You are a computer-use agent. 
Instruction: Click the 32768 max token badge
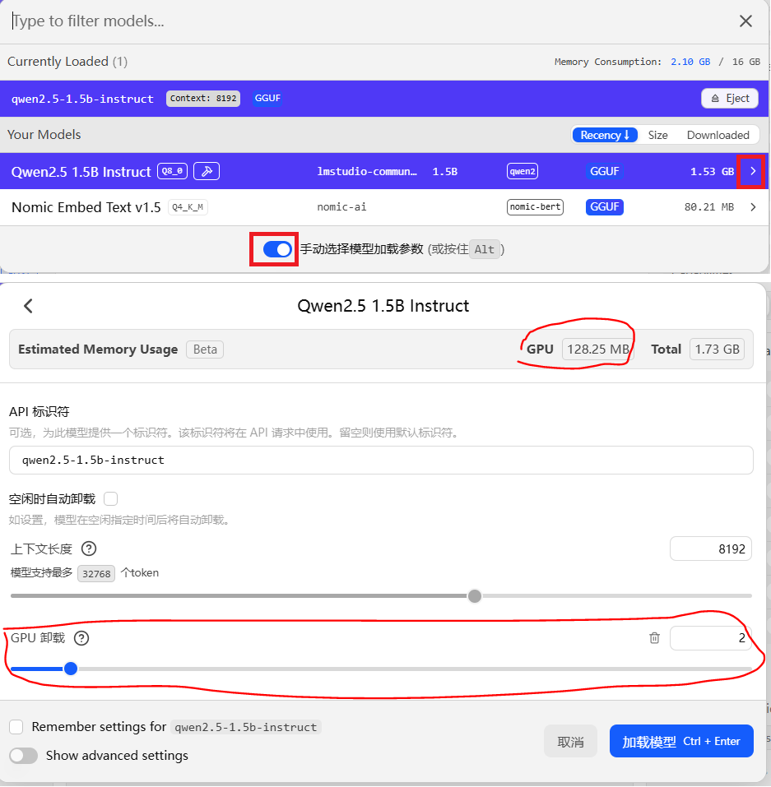[x=96, y=573]
